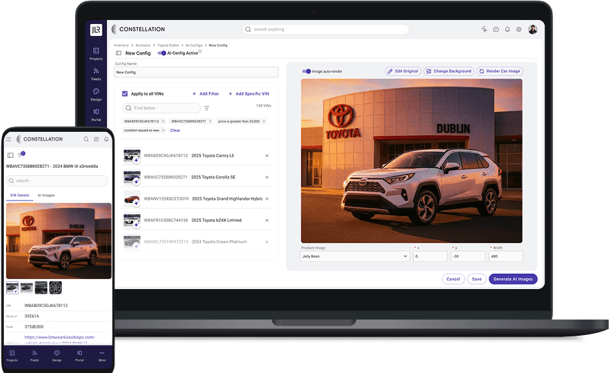
Task: Remove the 2025 Toyota Camry LE row
Action: pyautogui.click(x=267, y=156)
